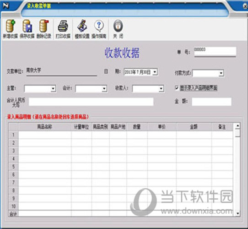Image resolution: width=248 pixels, height=229 pixels.
Task: Click the 删除记录 (delete record) icon
Action: pyautogui.click(x=44, y=26)
